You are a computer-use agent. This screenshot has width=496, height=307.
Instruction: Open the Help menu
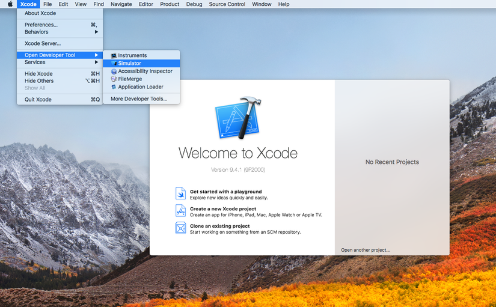click(284, 4)
